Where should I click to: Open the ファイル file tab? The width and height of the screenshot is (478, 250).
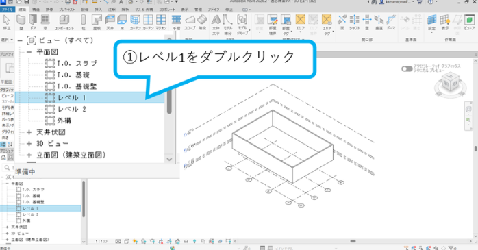click(x=7, y=10)
